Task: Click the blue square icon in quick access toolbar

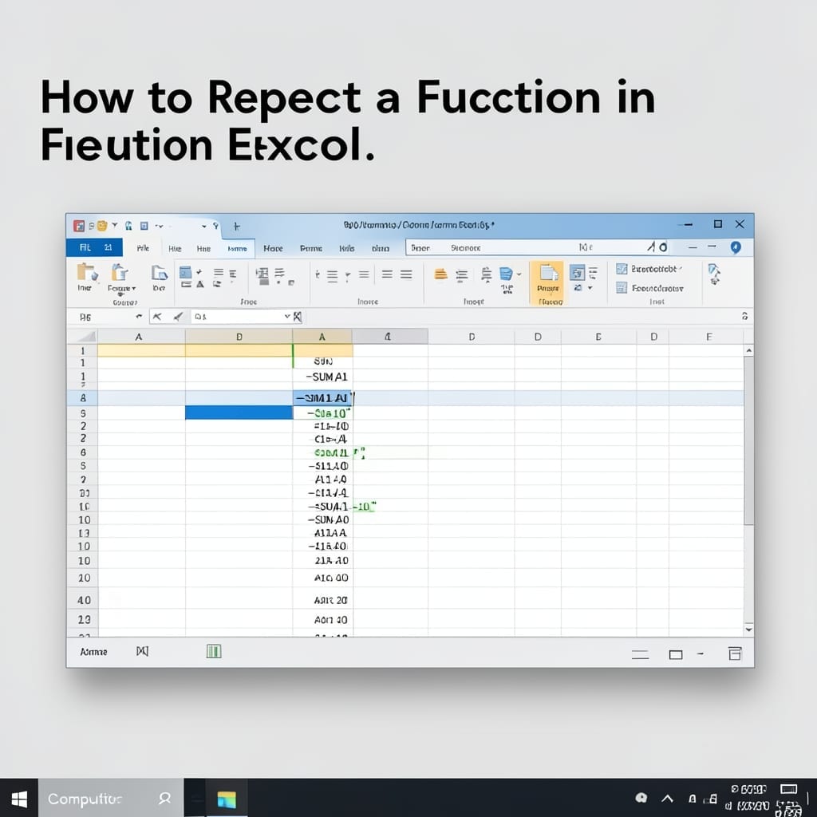Action: click(x=144, y=226)
